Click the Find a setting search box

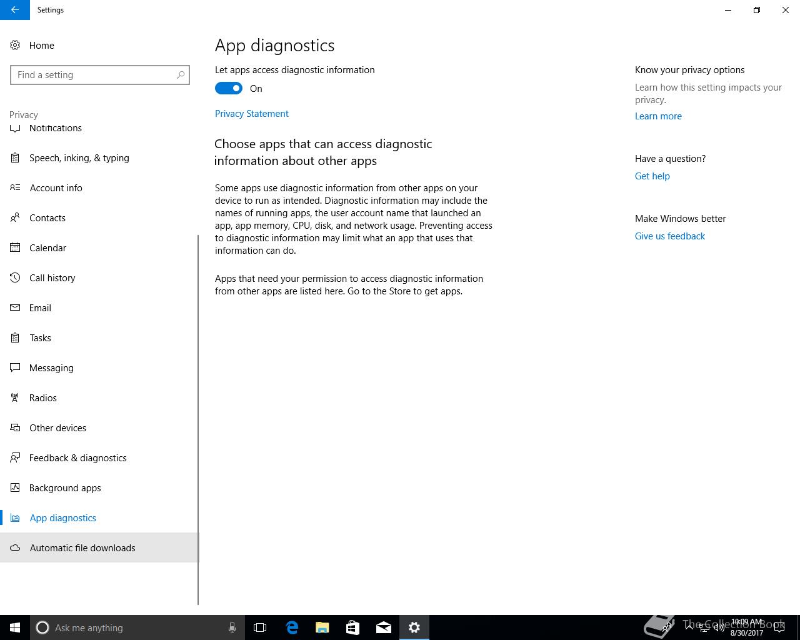100,75
